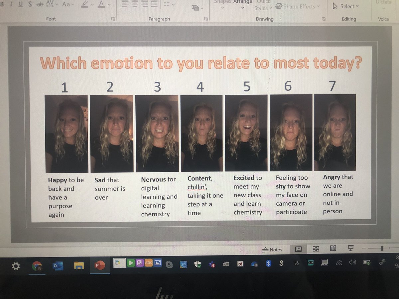Switch to Slide Sorter view
Image resolution: width=399 pixels, height=299 pixels.
coord(316,249)
